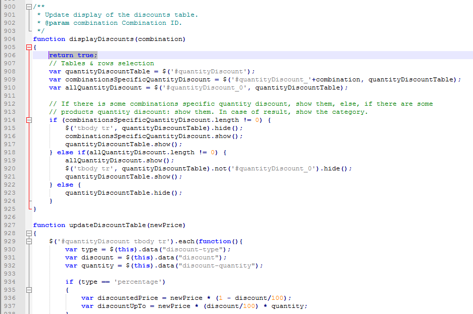This screenshot has width=473, height=314.
Task: Click the comment '// Tables & rows selection'
Action: [102, 63]
